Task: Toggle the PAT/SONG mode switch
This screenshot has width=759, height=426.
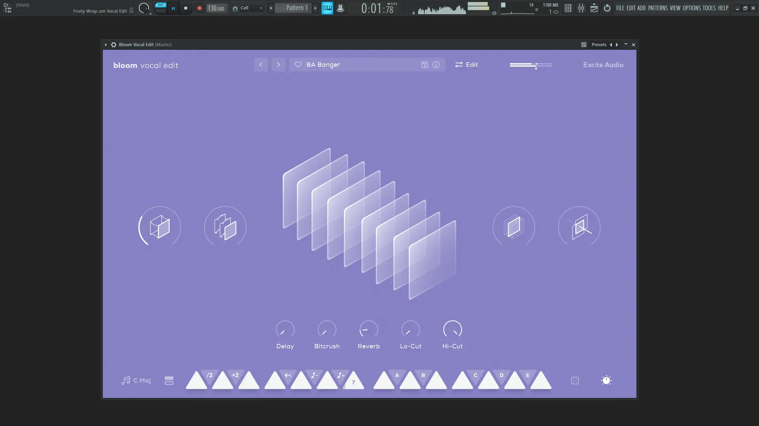Action: pyautogui.click(x=160, y=8)
